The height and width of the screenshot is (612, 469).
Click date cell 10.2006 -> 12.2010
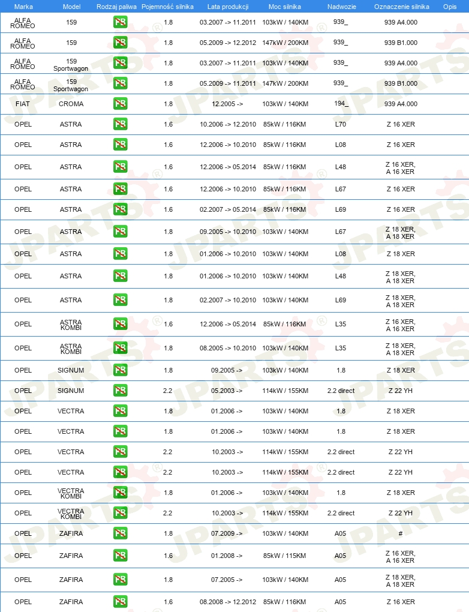228,124
